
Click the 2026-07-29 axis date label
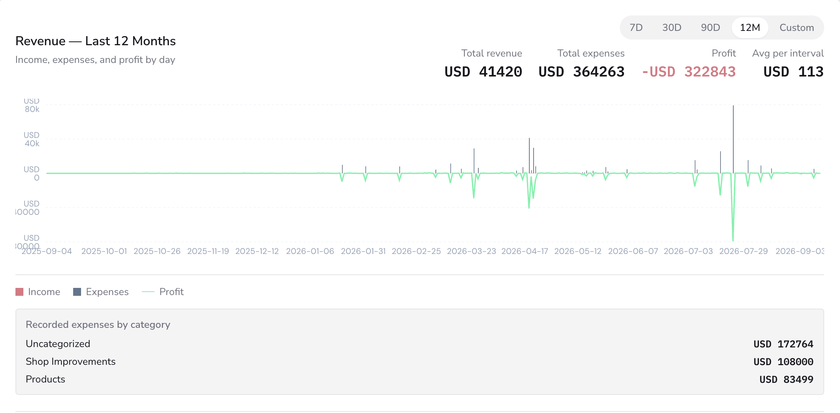coord(743,251)
